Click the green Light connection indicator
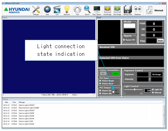Screen dimensions: 168x131 click(115, 74)
